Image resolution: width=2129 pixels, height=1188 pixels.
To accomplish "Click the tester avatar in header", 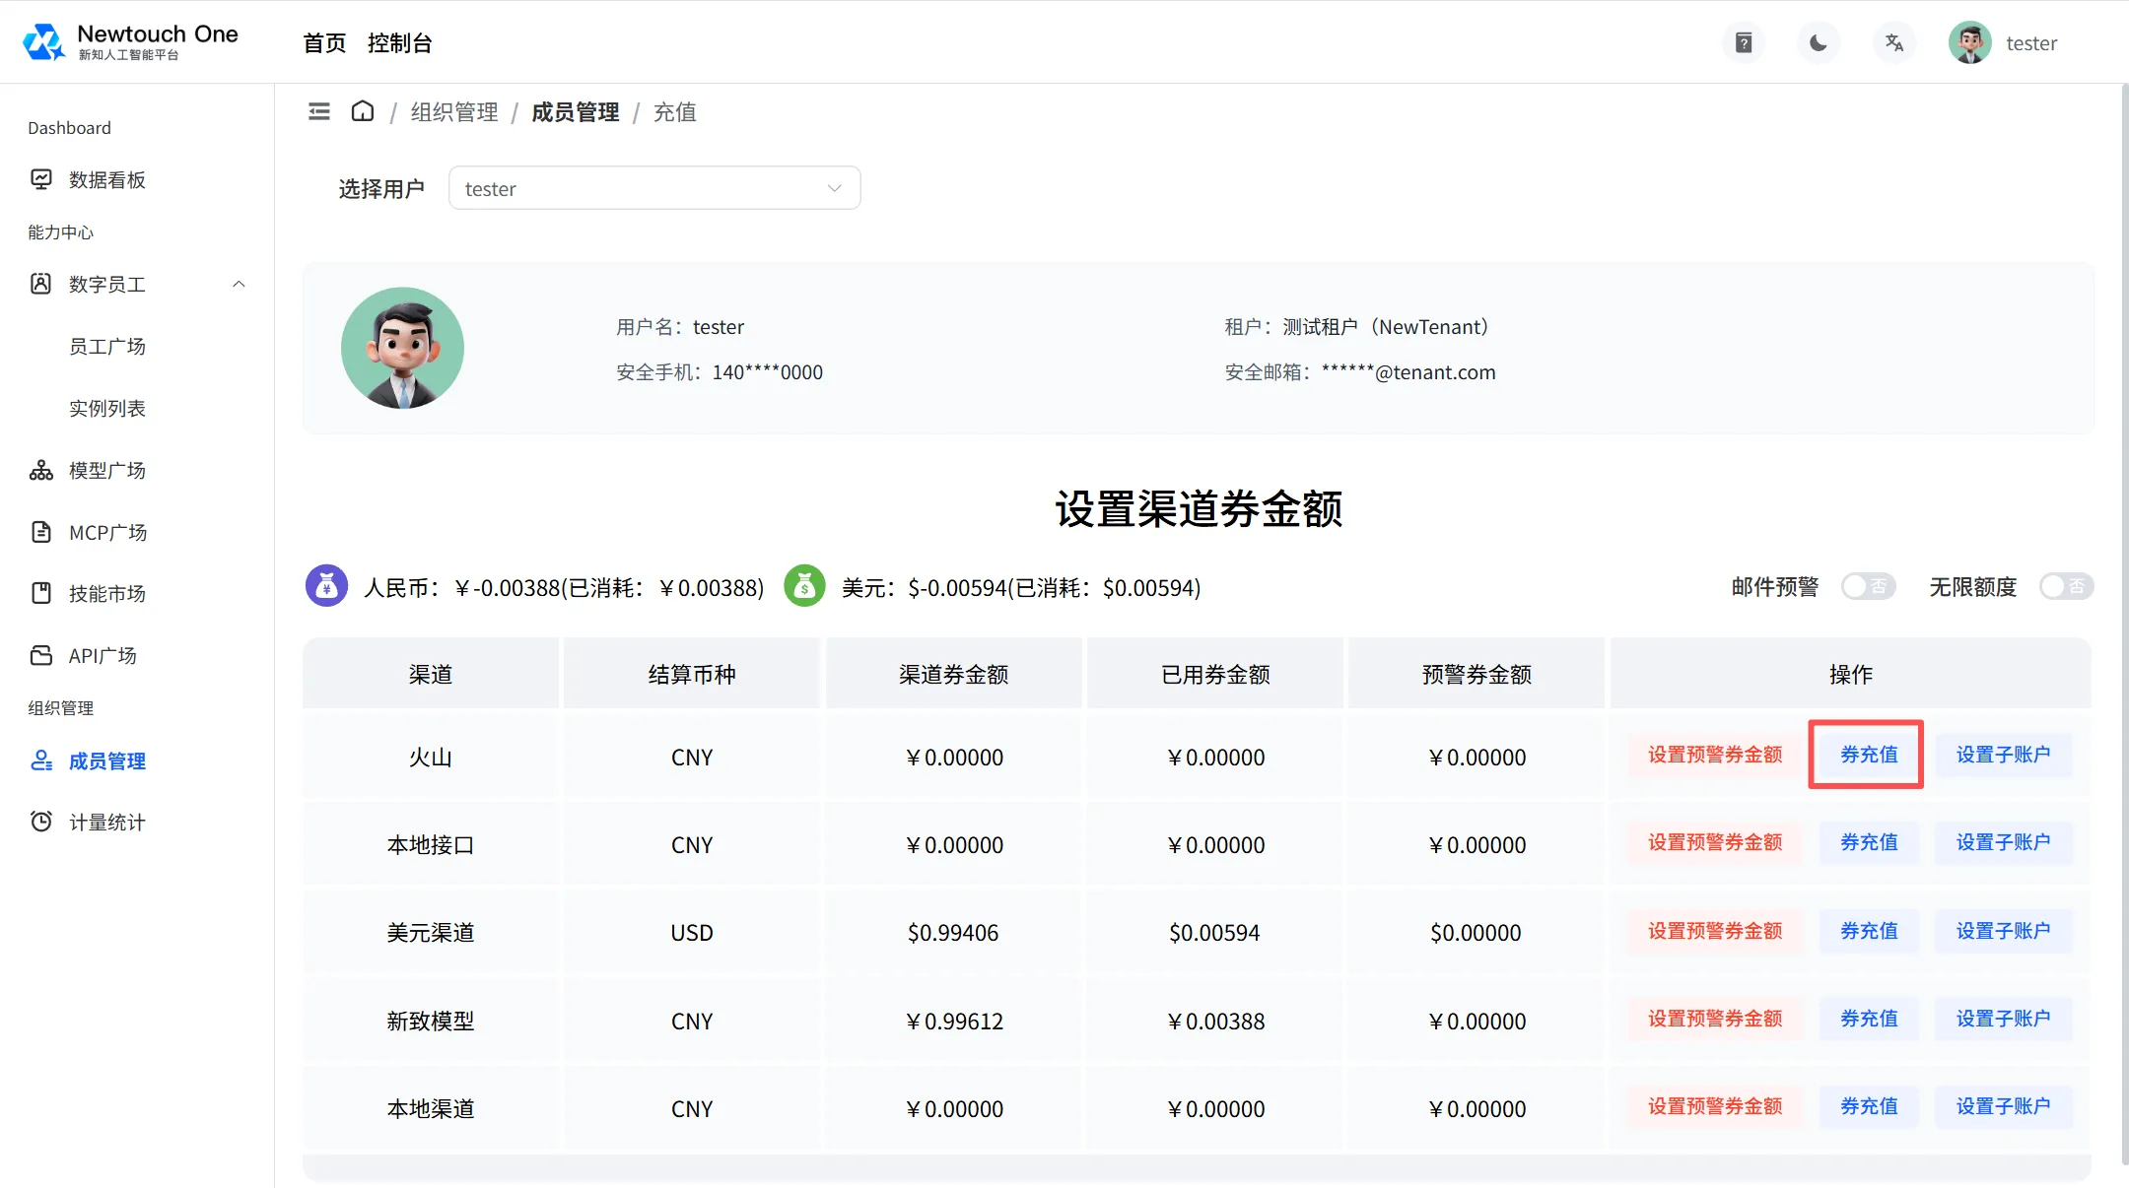I will [1970, 43].
